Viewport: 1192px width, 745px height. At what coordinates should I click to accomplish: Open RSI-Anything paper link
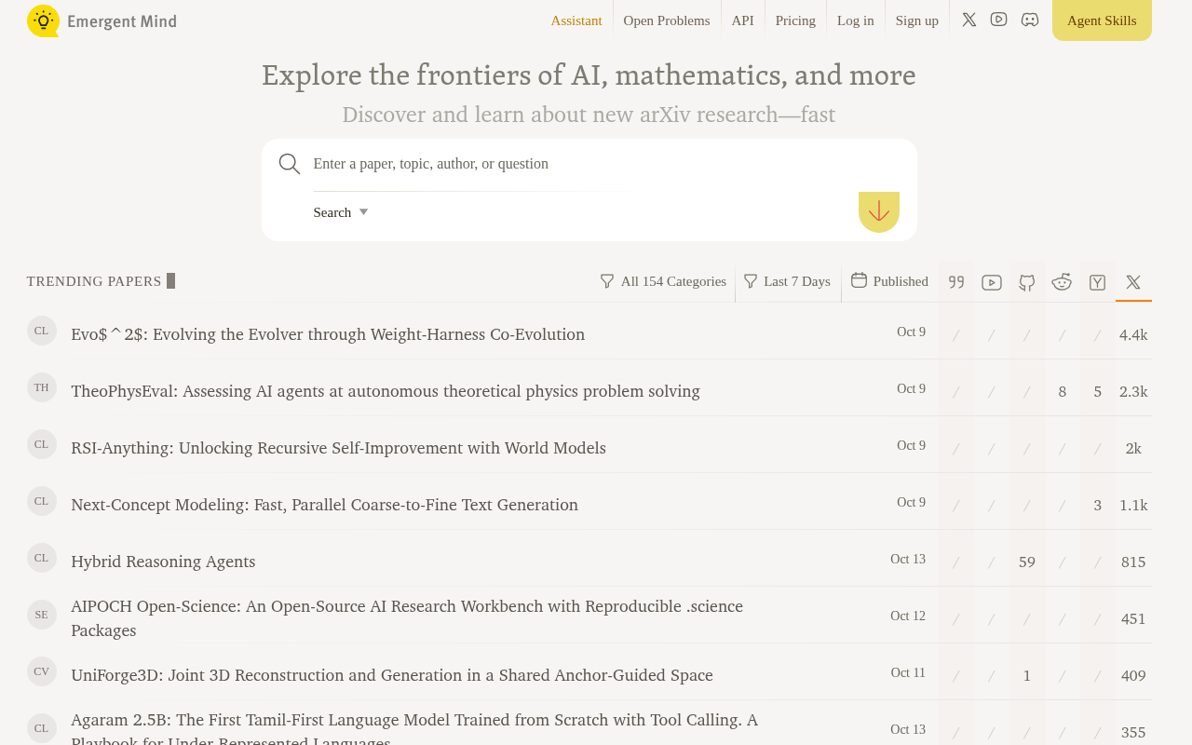[x=338, y=448]
